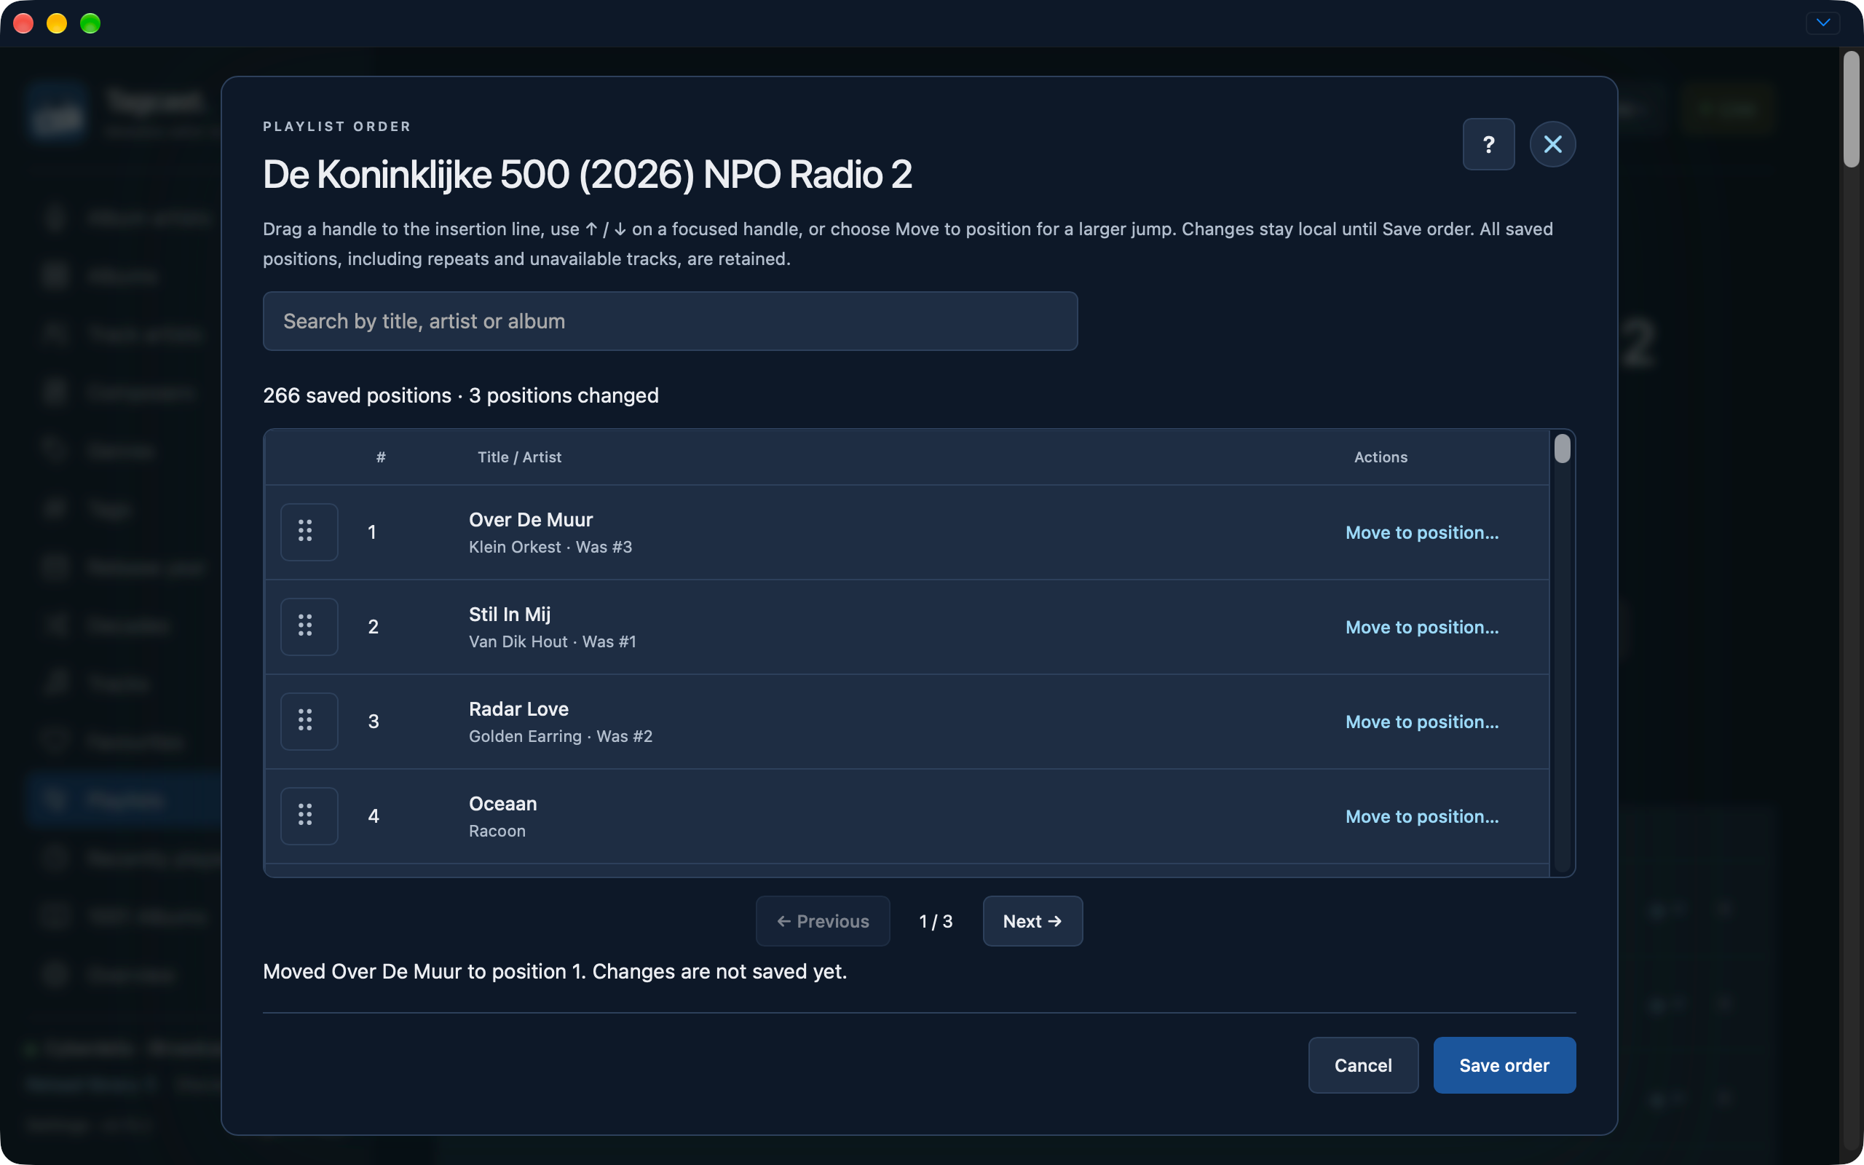Click the main window scrollbar thumb
The image size is (1864, 1165).
pos(1851,108)
